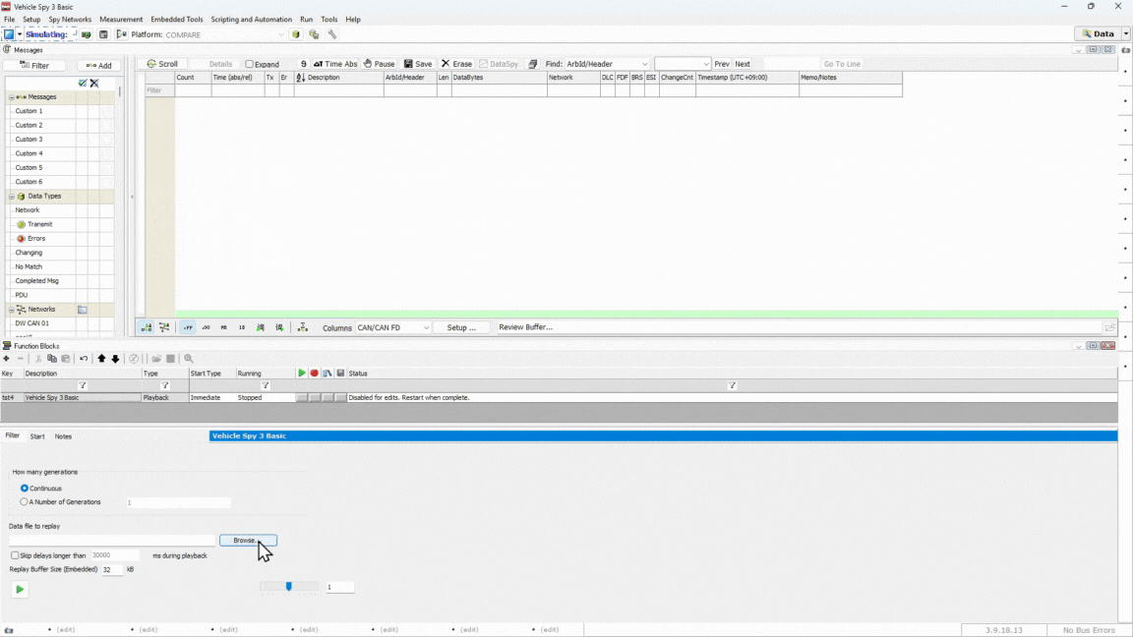
Task: Select A Number of Generations radio button
Action: point(25,502)
